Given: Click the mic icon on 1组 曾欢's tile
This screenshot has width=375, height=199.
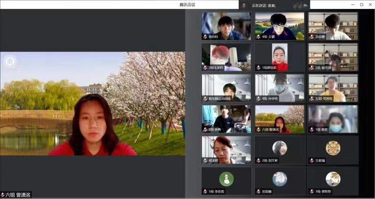Looking at the screenshot, I should 311,130.
